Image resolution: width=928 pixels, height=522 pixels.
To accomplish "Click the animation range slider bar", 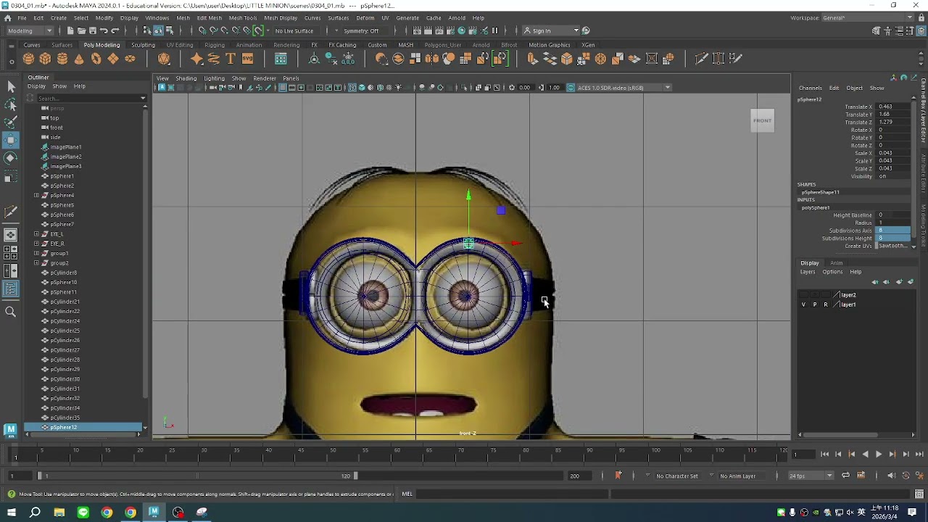I will [196, 476].
